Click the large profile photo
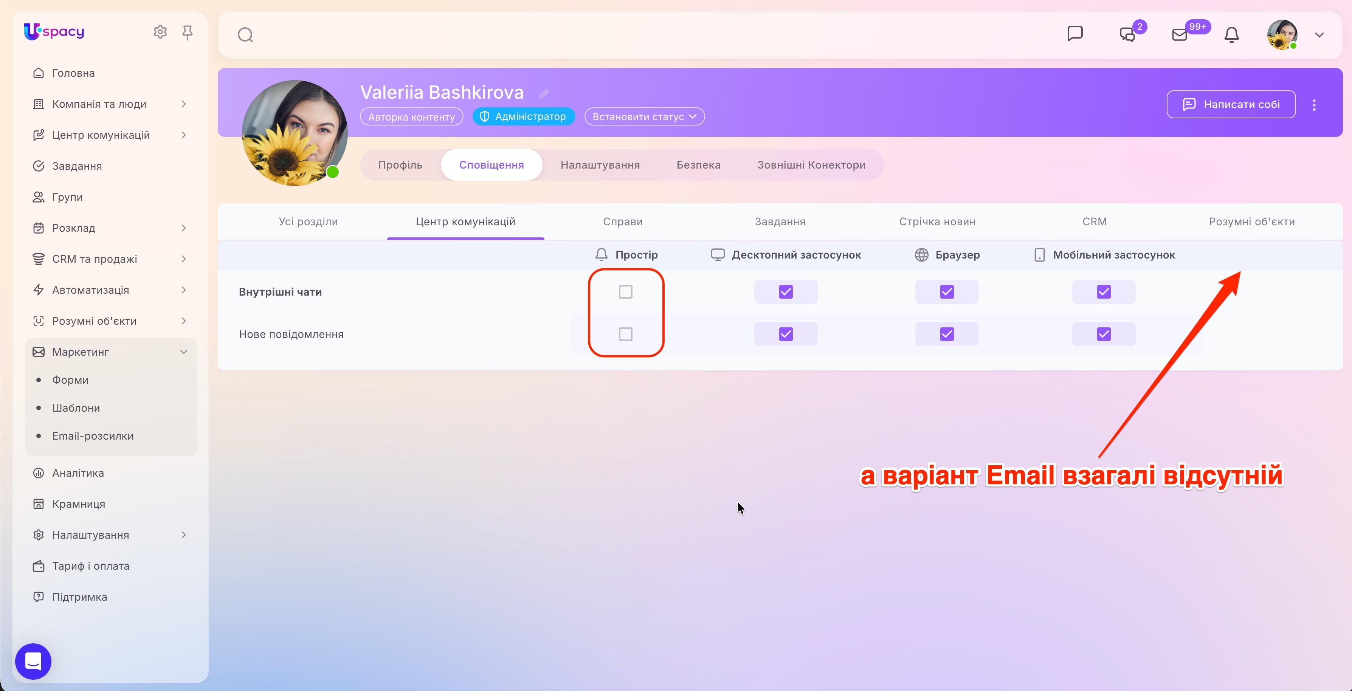1352x691 pixels. click(295, 133)
